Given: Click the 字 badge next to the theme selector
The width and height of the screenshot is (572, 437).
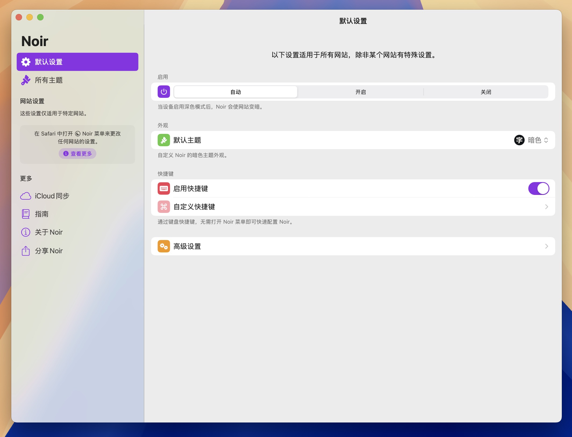Looking at the screenshot, I should click(519, 140).
